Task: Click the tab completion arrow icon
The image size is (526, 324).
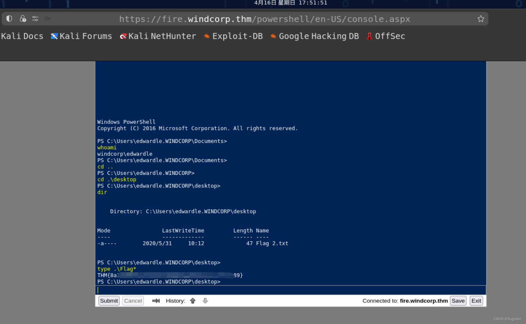Action: pos(156,301)
